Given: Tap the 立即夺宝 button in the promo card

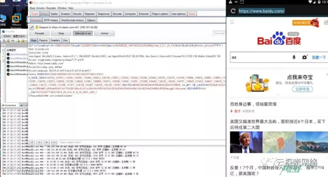Looking at the screenshot, I should click(302, 89).
